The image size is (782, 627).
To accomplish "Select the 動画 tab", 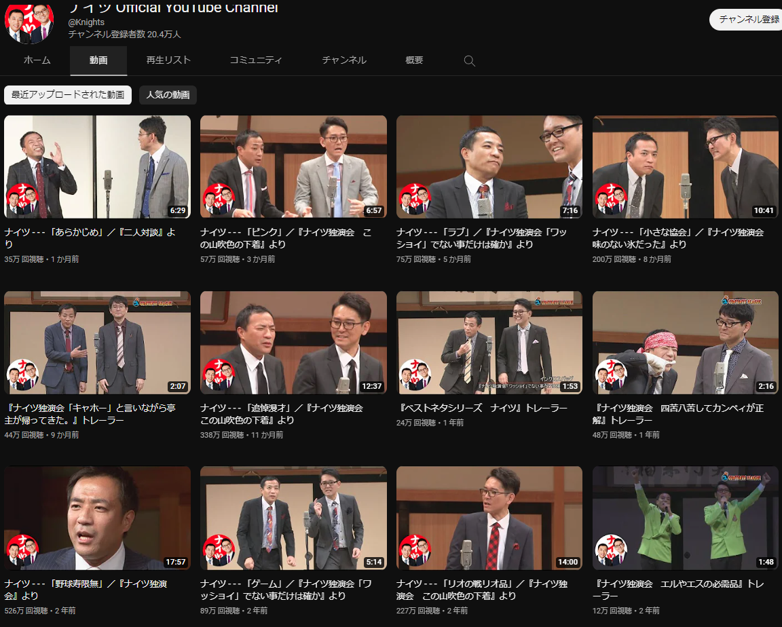I will [x=98, y=60].
